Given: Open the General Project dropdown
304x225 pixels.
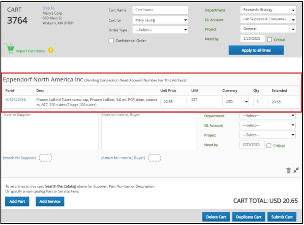Looking at the screenshot, I should (268, 29).
